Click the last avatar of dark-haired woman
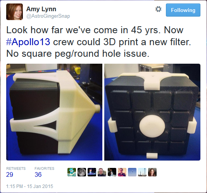Screen dimensions: 207x193 pos(152,172)
